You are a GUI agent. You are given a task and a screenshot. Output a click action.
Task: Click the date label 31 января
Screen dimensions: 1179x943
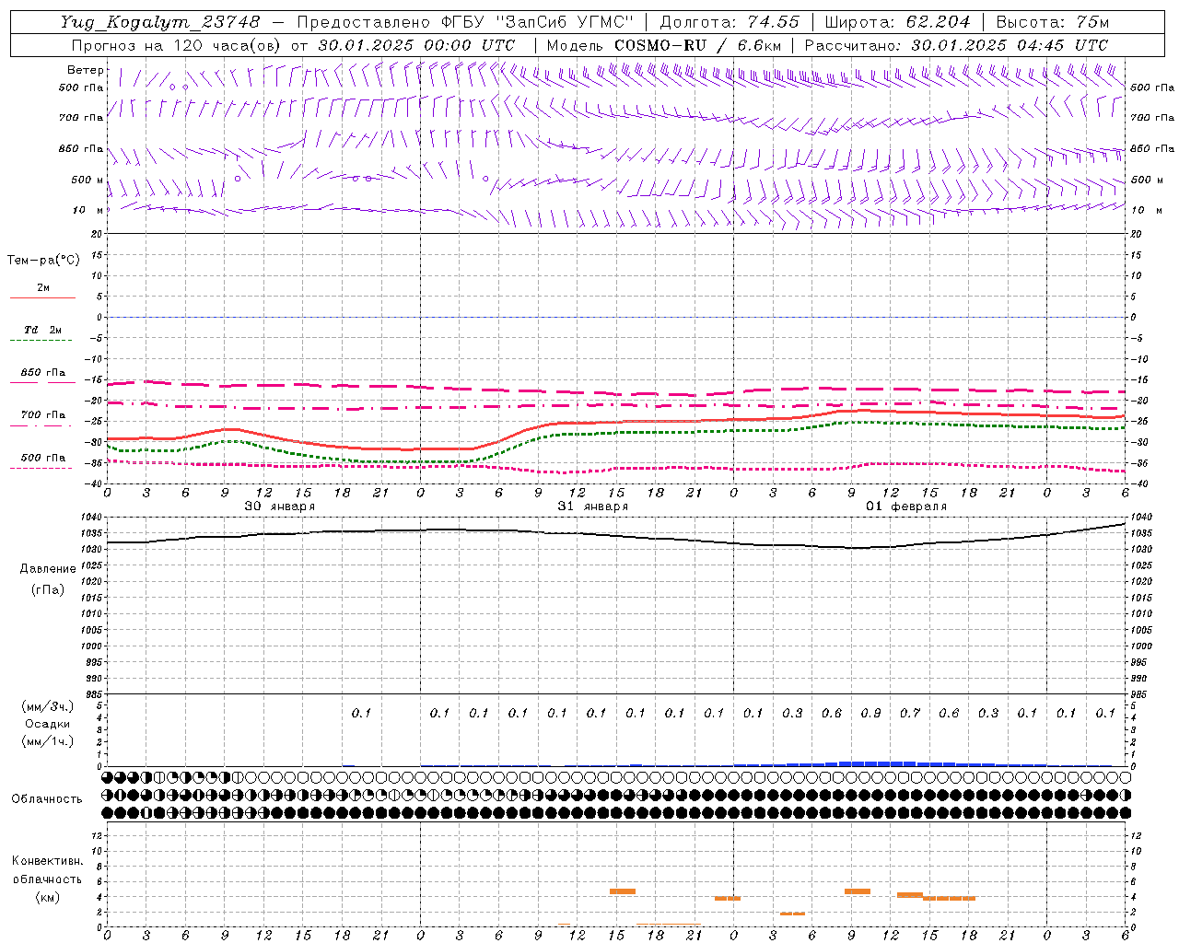(592, 506)
